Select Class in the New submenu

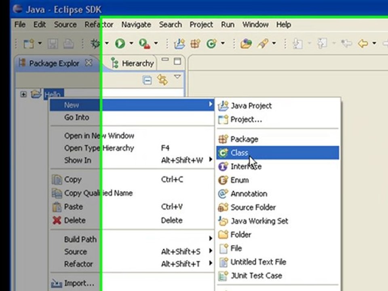(278, 153)
